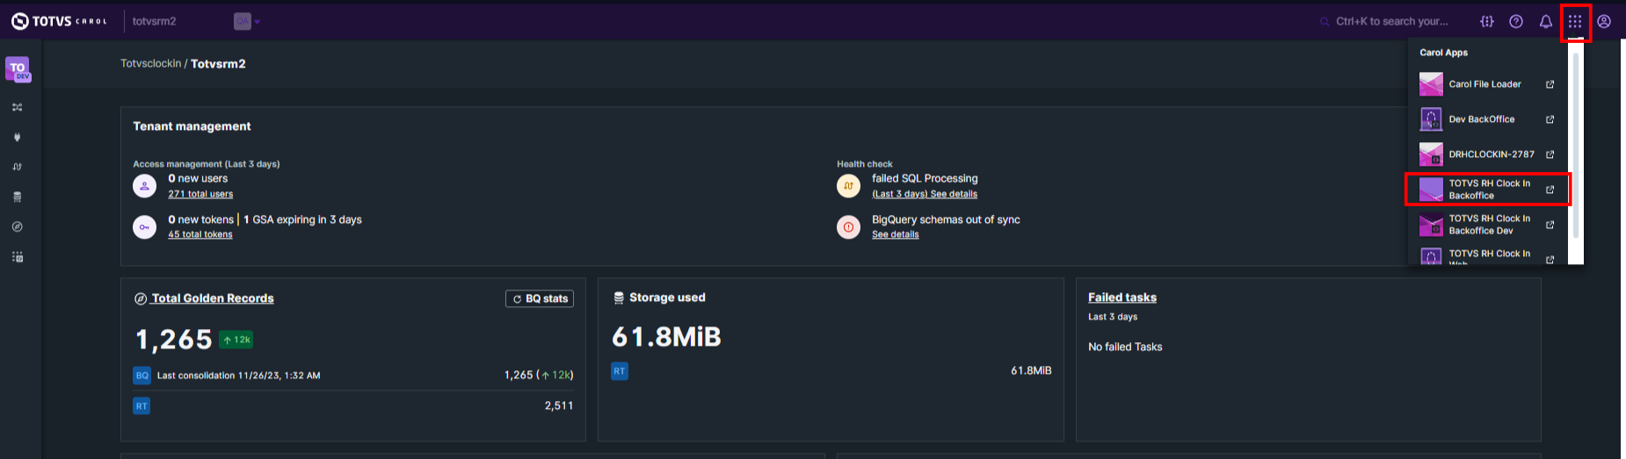Open Carol File Loader app
The height and width of the screenshot is (459, 1626).
1485,84
